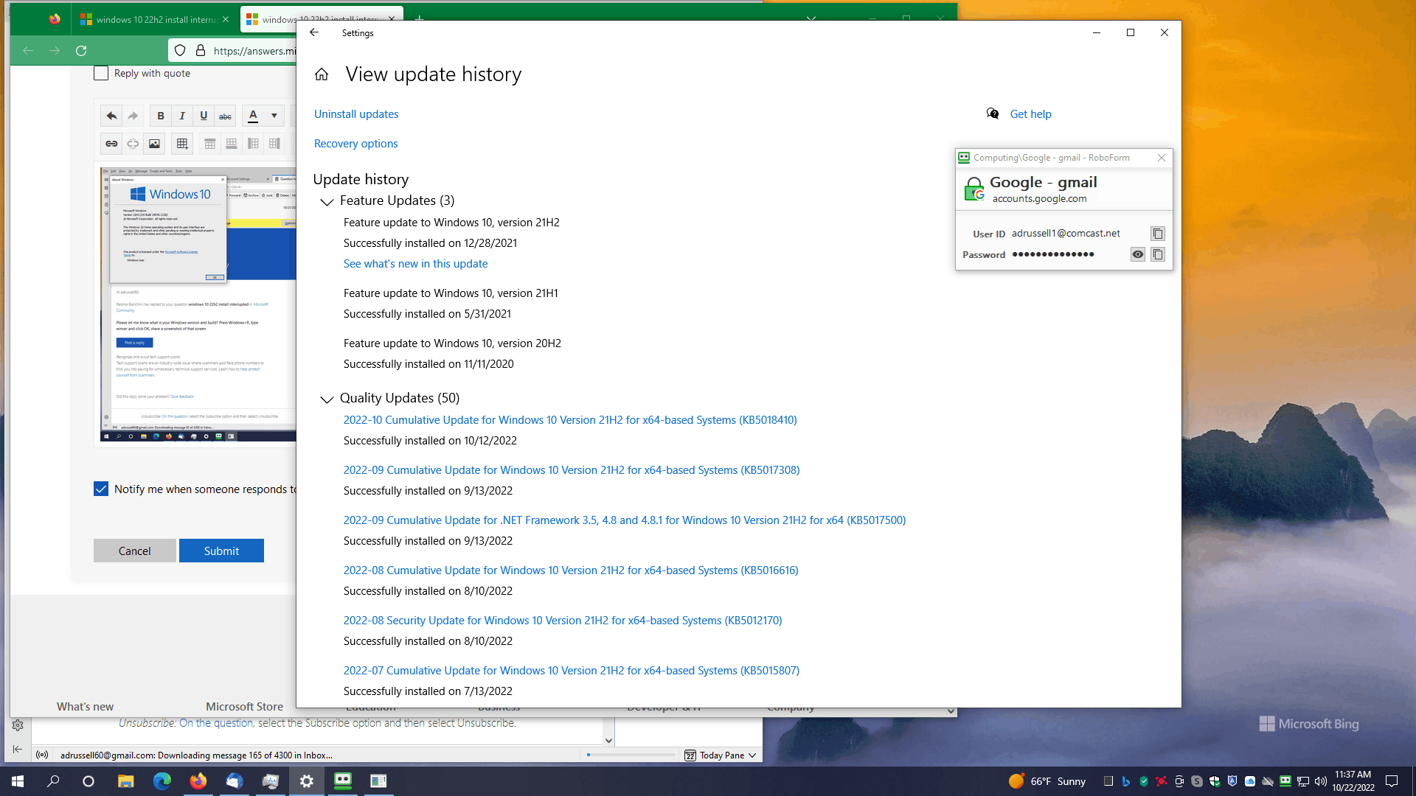Click the Get help link
1416x796 pixels.
coord(1030,114)
